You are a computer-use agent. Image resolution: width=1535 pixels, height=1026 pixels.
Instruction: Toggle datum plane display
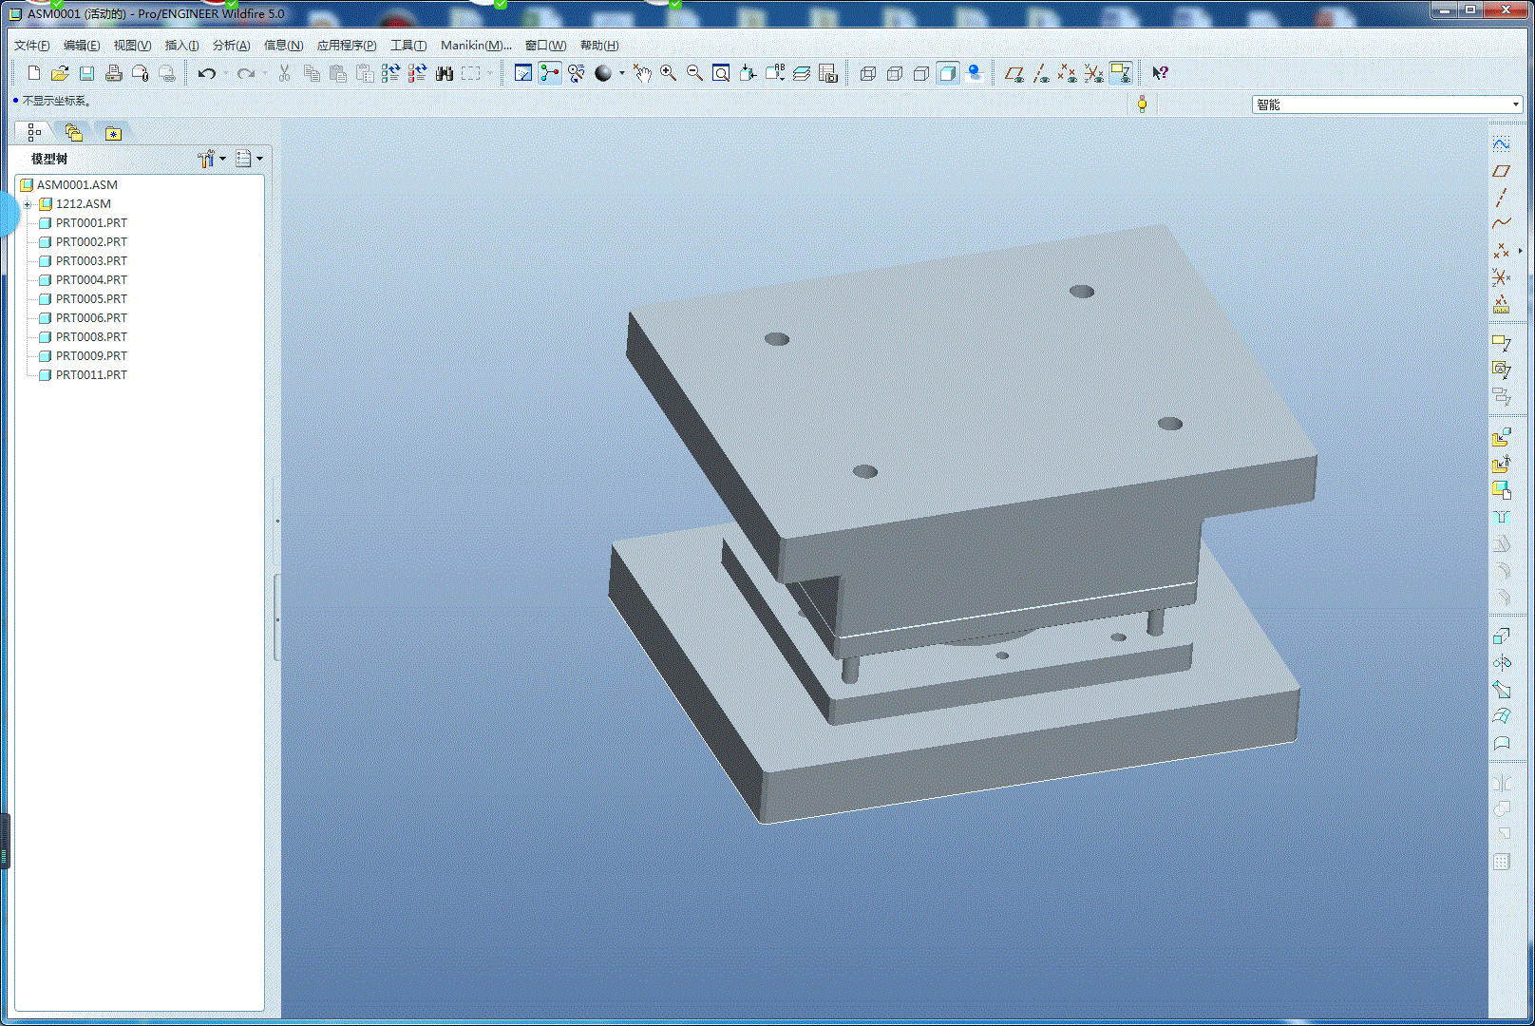(x=1014, y=73)
